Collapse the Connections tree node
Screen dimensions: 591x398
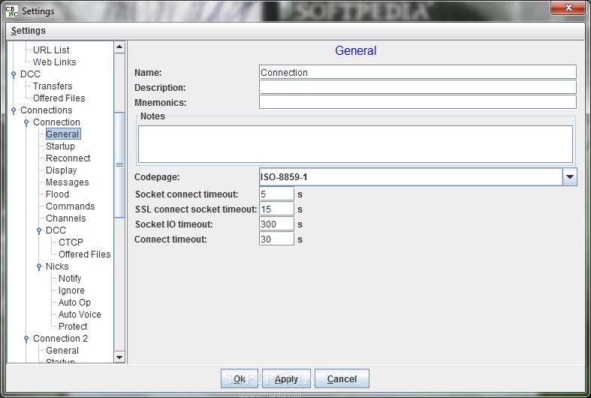[14, 110]
